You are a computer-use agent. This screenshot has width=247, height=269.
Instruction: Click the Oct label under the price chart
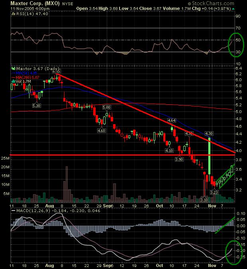tap(160, 206)
